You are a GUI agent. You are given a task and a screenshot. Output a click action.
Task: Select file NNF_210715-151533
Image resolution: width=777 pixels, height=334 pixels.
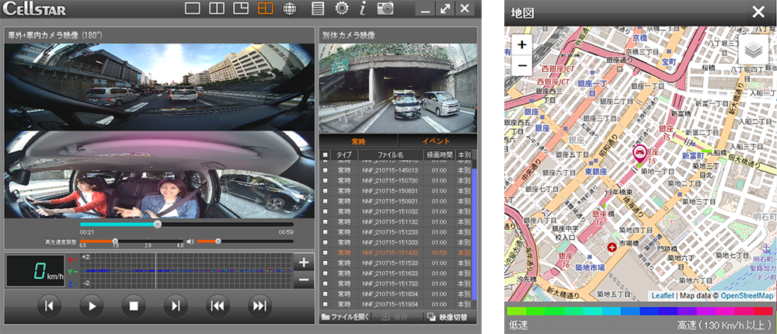391,263
